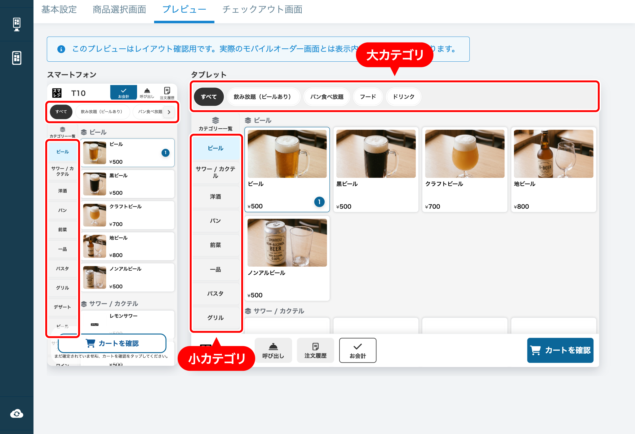Switch to 基本設定 tab

[59, 9]
